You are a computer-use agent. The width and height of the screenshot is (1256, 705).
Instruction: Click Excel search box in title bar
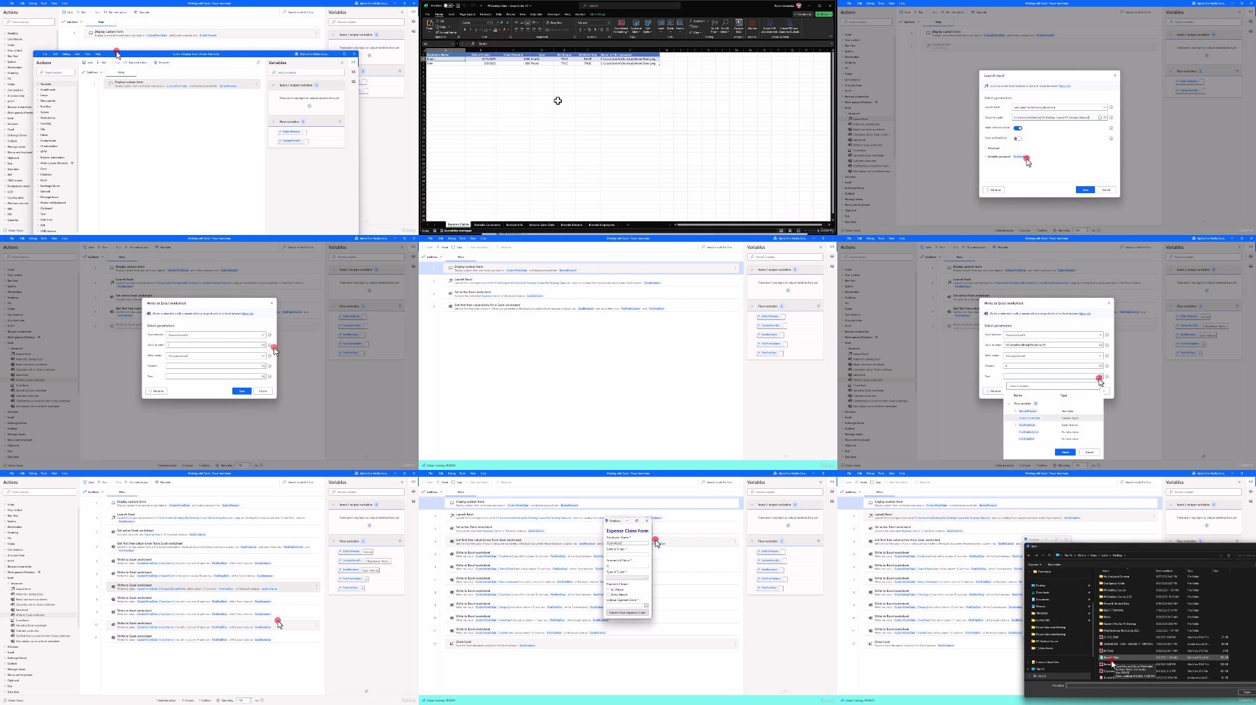(x=630, y=6)
